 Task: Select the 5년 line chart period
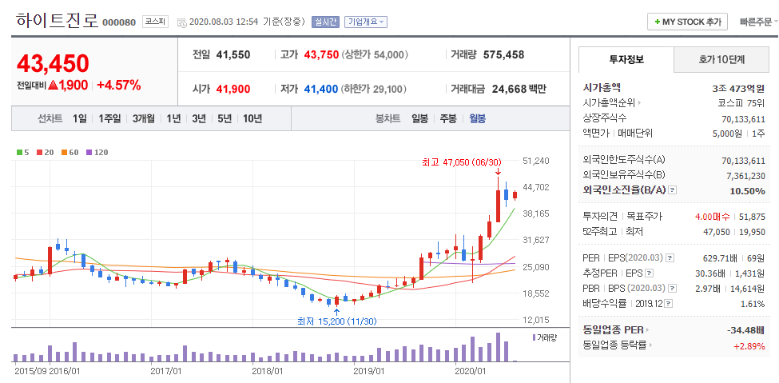point(224,119)
